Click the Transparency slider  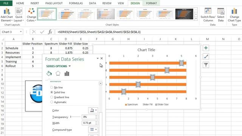[x=75, y=117]
